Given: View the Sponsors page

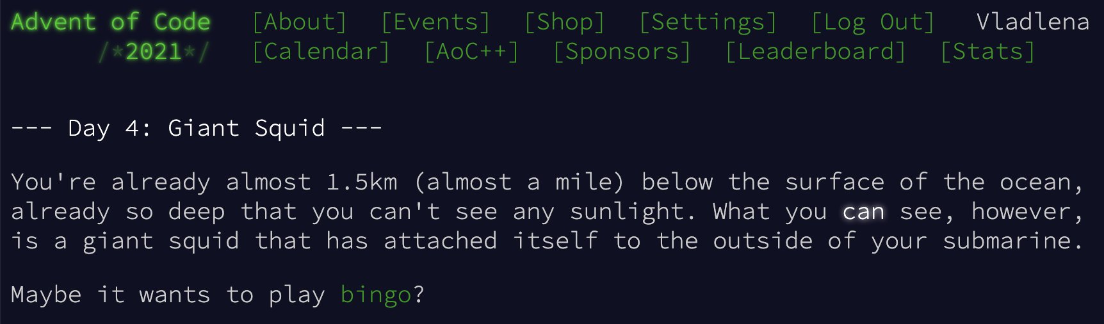Looking at the screenshot, I should (x=622, y=52).
